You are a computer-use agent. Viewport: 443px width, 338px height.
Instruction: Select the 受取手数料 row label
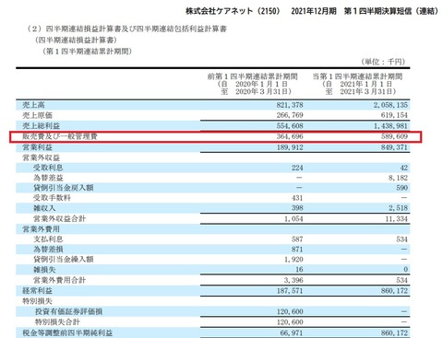click(52, 198)
